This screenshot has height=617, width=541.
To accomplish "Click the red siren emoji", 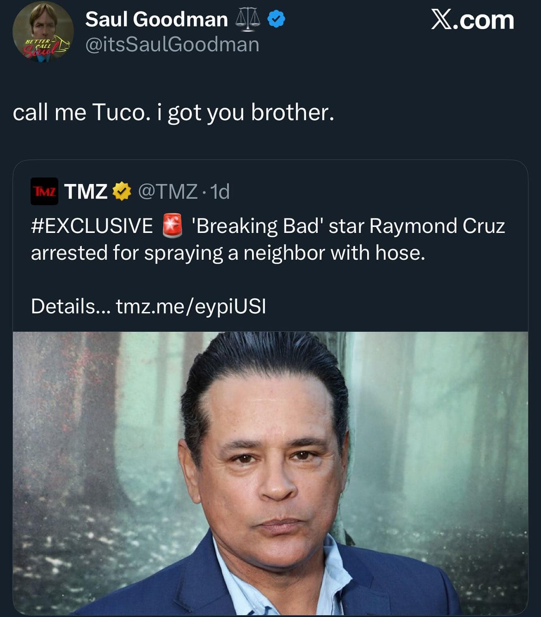I will click(x=172, y=226).
